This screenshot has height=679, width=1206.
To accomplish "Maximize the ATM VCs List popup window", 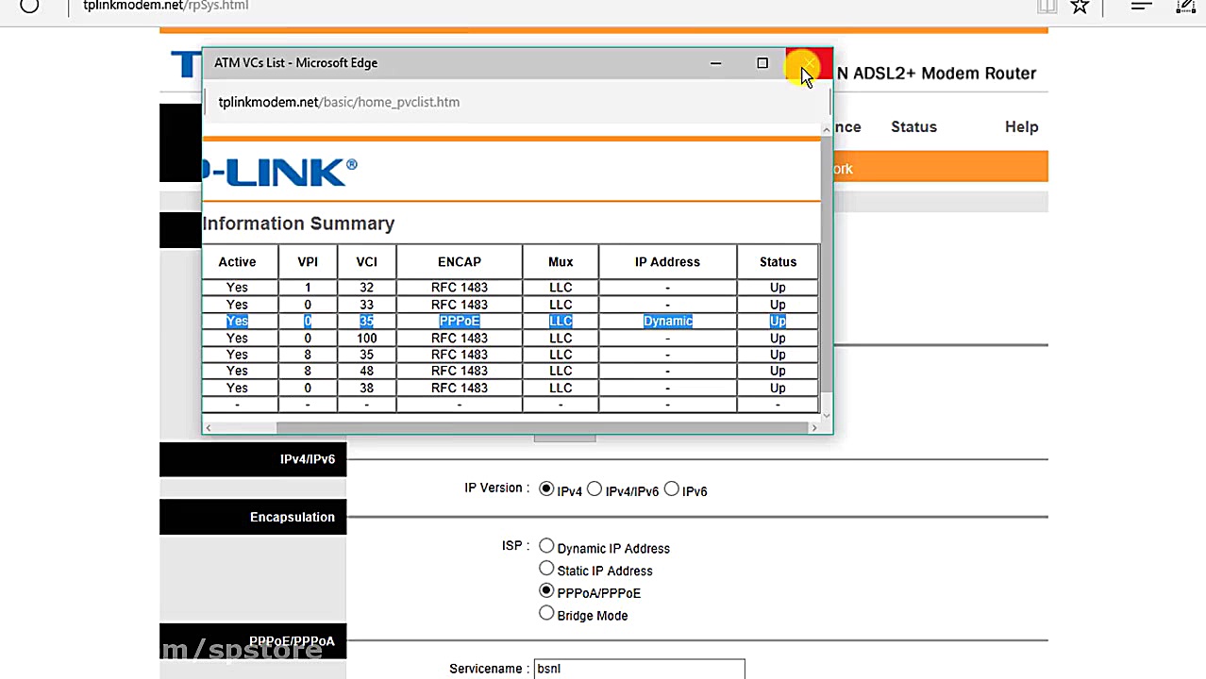I will pos(762,63).
